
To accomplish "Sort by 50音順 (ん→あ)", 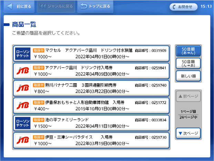I will pos(188,63).
